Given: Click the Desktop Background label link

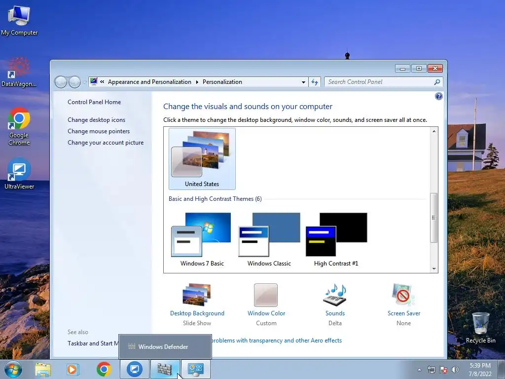Looking at the screenshot, I should pyautogui.click(x=197, y=313).
